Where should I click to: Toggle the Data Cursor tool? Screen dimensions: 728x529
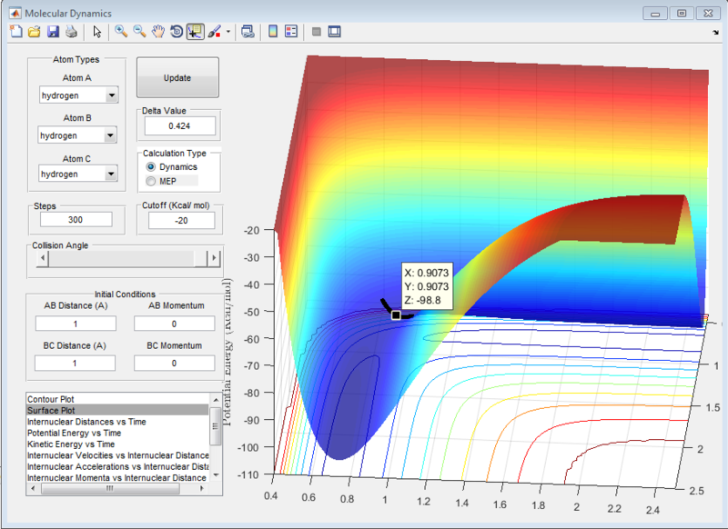click(195, 32)
